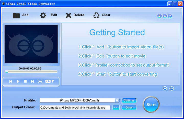Image resolution: width=184 pixels, height=119 pixels.
Task: Skip to next track in player
Action: pyautogui.click(x=32, y=81)
